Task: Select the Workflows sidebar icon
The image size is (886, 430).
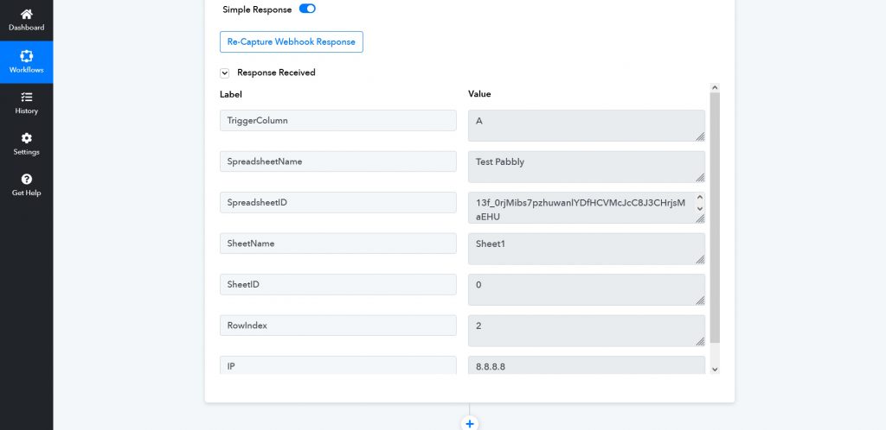Action: (x=26, y=56)
